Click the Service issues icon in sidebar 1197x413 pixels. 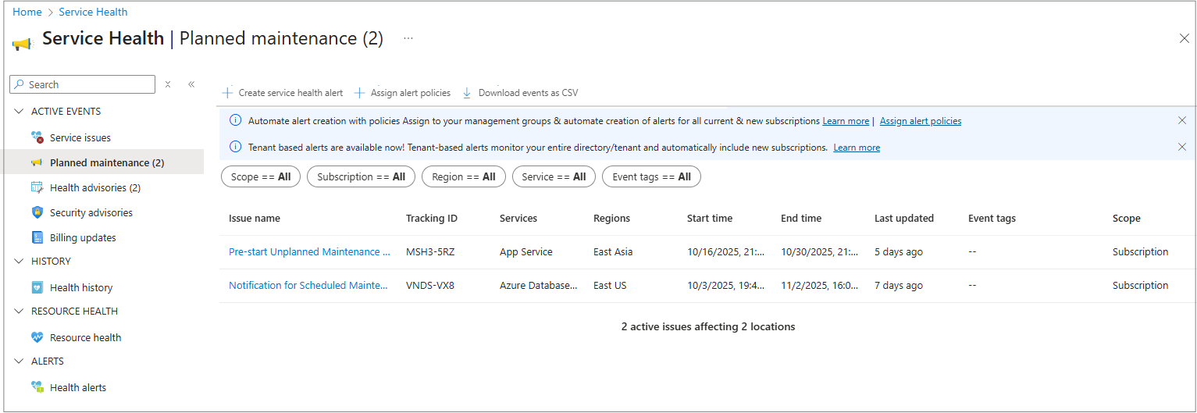37,137
